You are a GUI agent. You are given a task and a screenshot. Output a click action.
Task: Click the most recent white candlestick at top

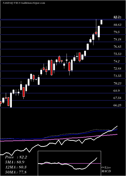[102, 22]
